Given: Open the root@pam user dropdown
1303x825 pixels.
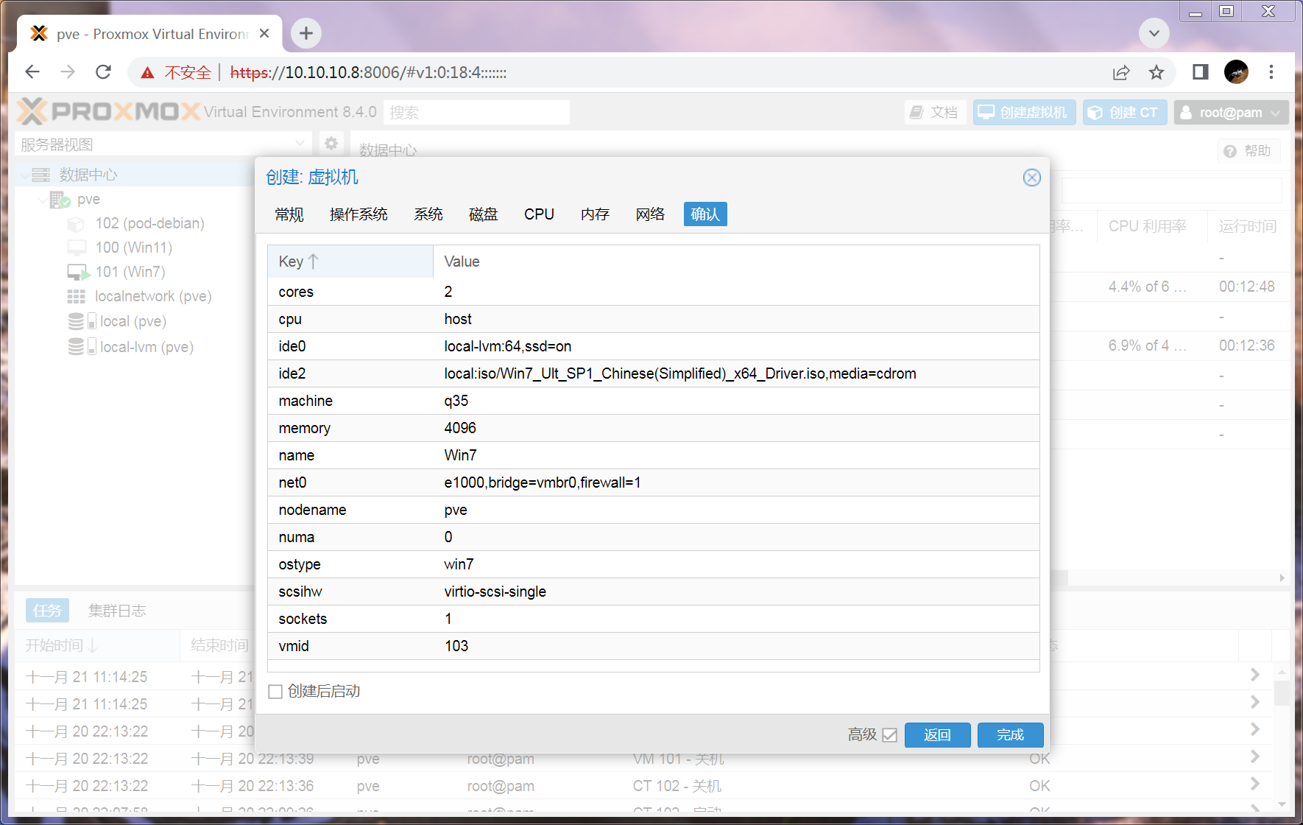Looking at the screenshot, I should pos(1230,113).
